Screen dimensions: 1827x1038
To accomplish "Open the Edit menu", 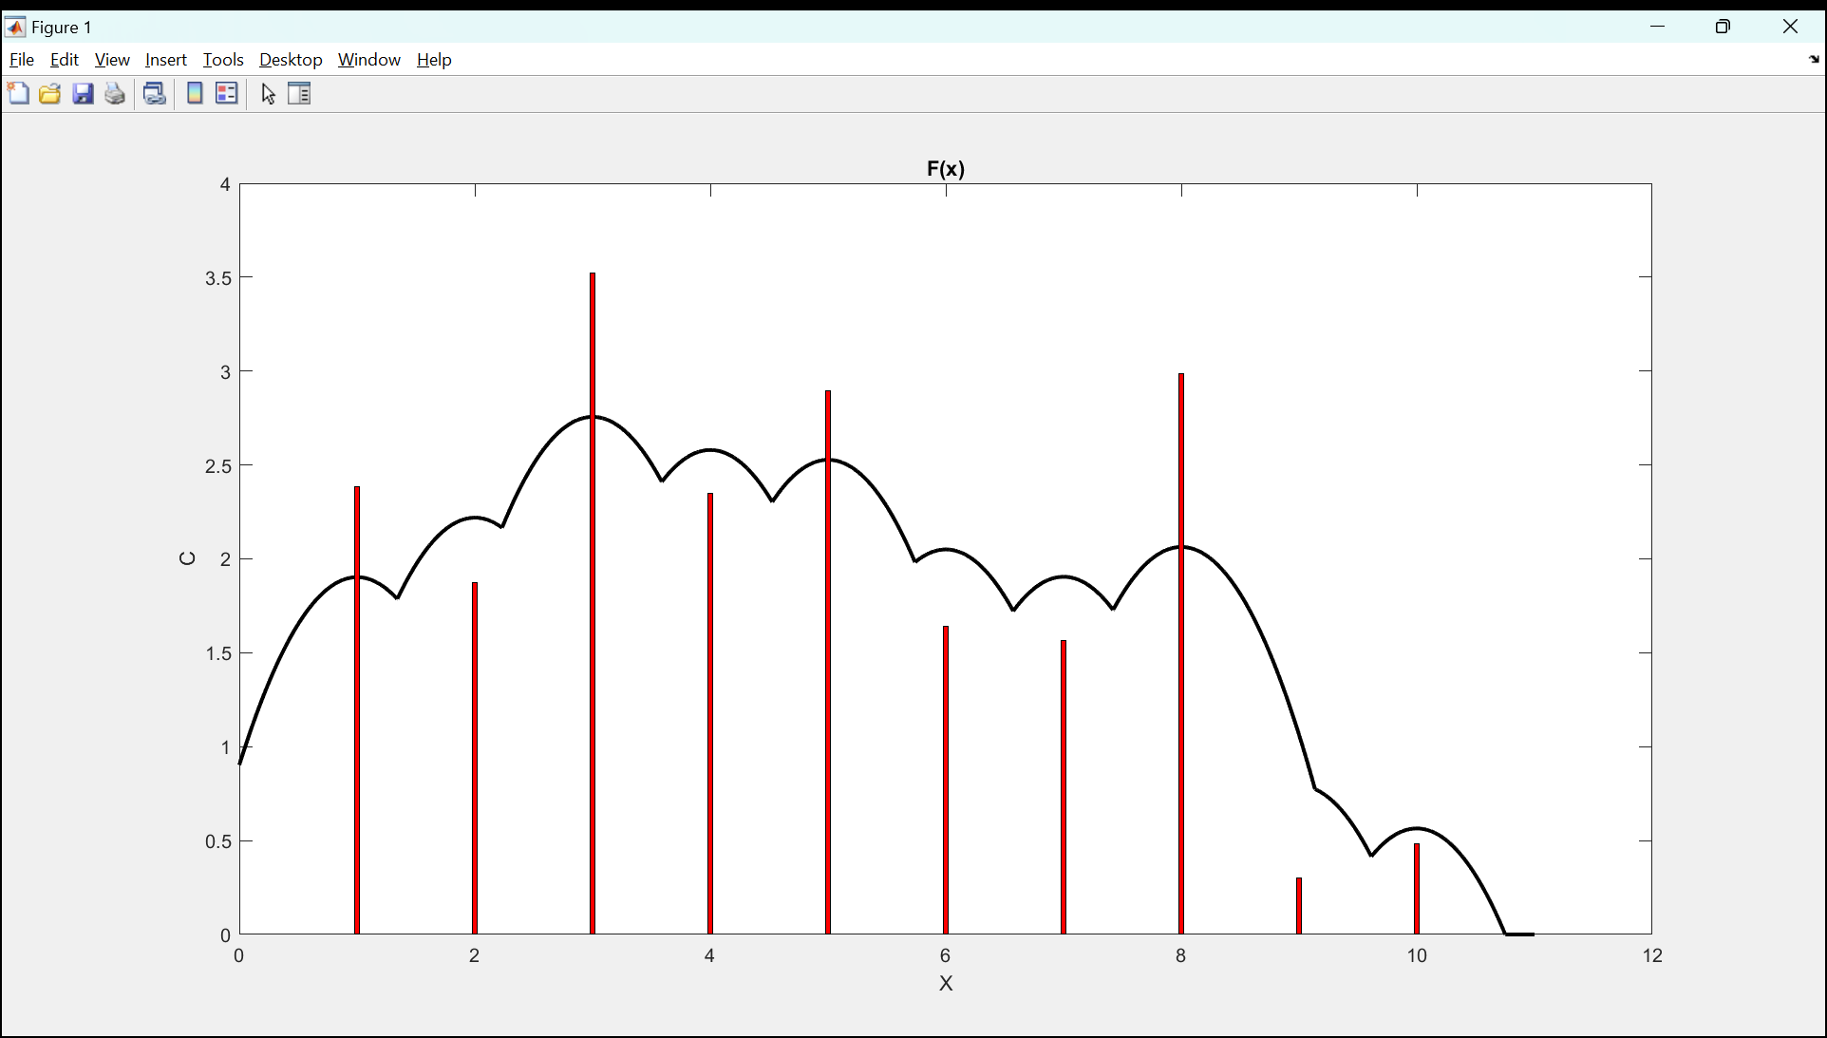I will point(65,60).
